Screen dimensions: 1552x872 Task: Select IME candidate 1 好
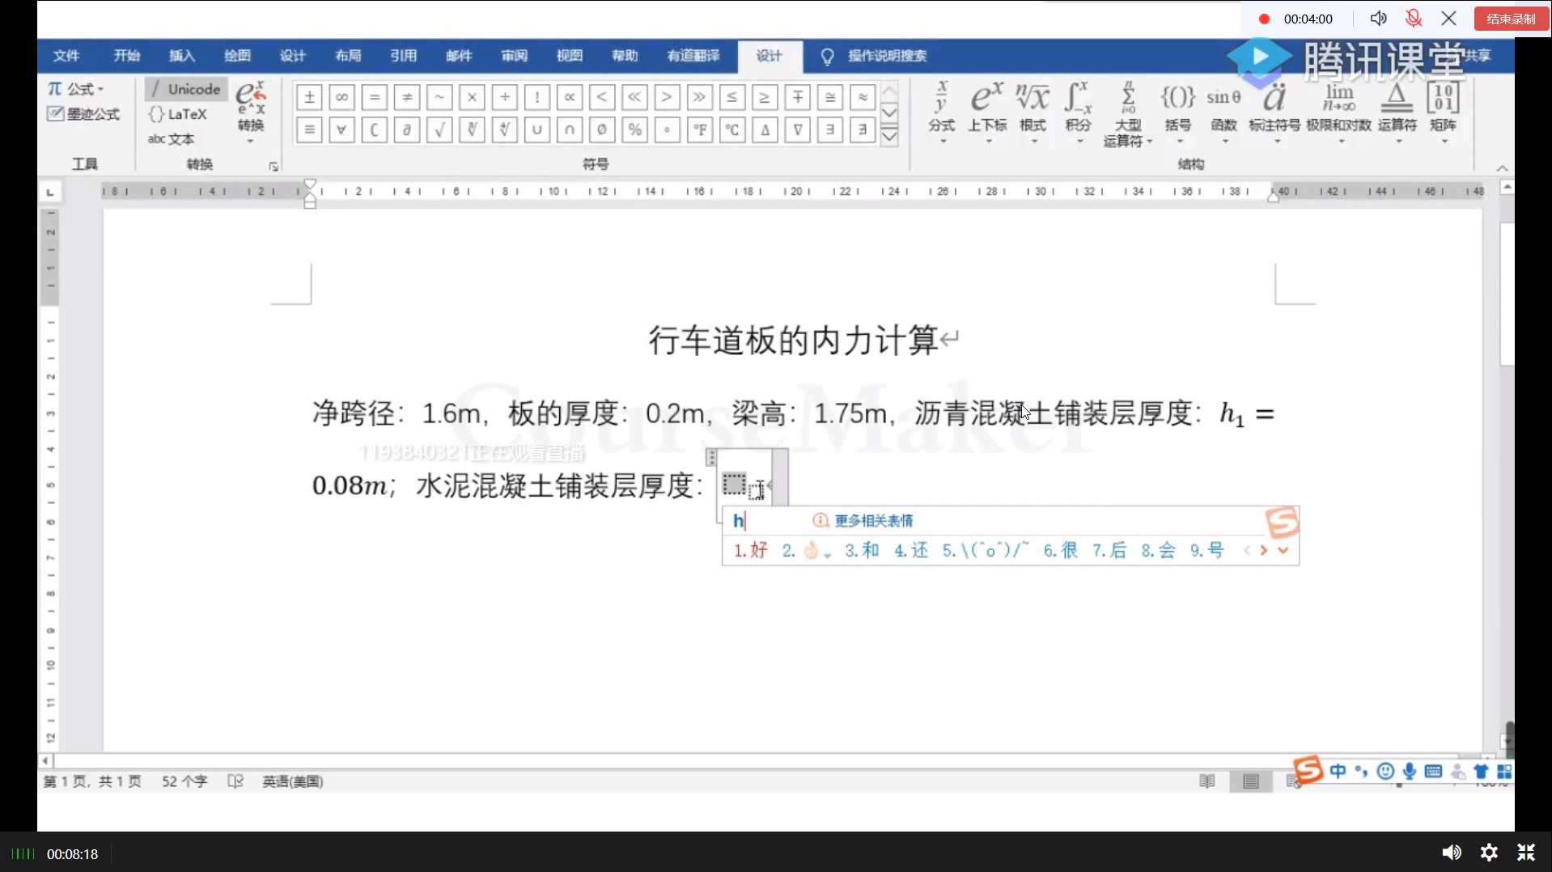point(750,550)
